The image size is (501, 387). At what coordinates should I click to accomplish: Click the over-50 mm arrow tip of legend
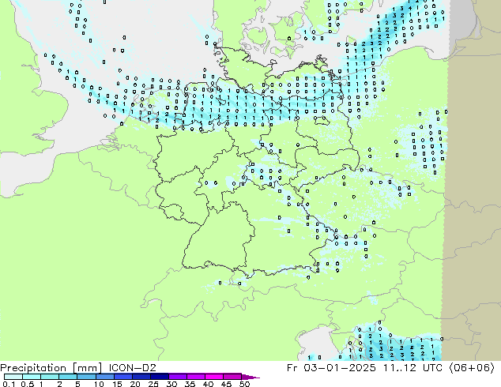(x=250, y=377)
